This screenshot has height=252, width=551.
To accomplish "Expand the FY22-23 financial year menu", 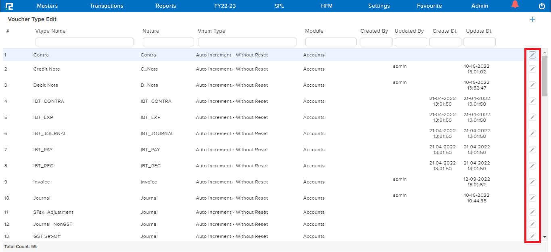I will [x=225, y=6].
